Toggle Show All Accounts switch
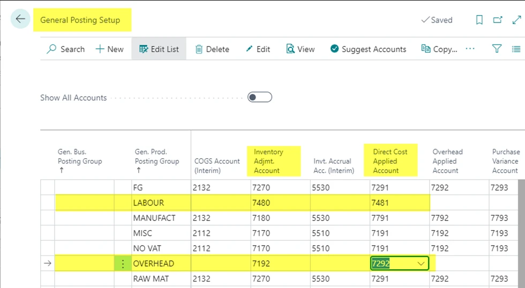 (259, 97)
